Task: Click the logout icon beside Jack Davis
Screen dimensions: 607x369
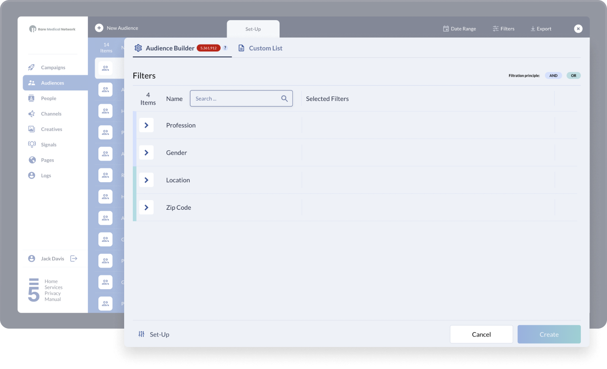Action: click(x=74, y=258)
